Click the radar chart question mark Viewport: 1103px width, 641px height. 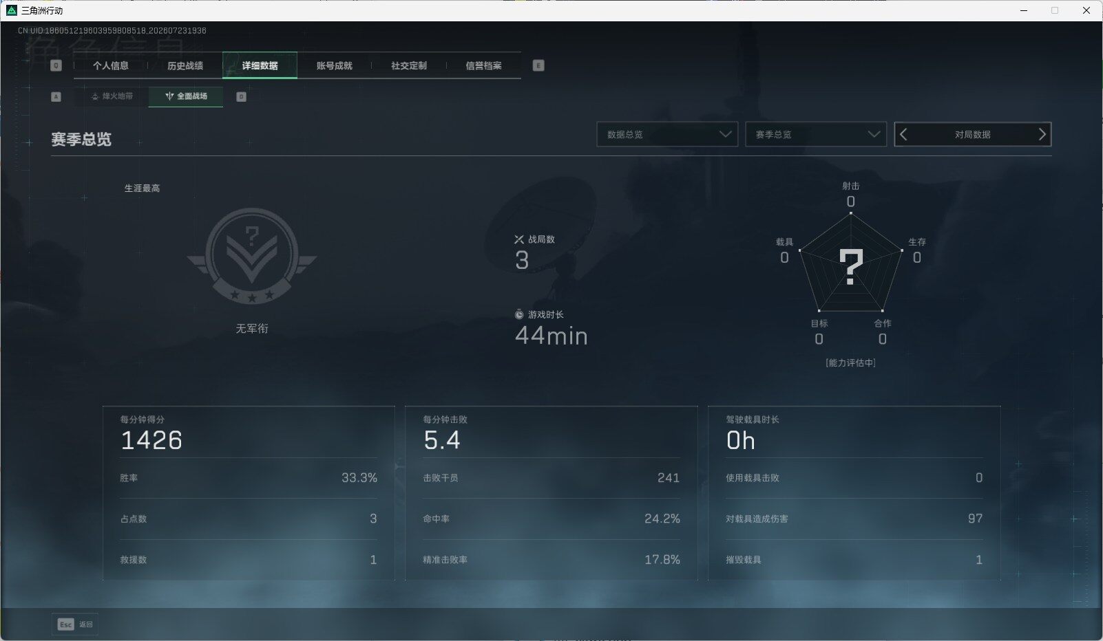coord(851,267)
